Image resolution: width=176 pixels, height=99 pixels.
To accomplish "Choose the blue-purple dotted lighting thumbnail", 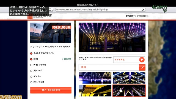I will tap(95, 78).
